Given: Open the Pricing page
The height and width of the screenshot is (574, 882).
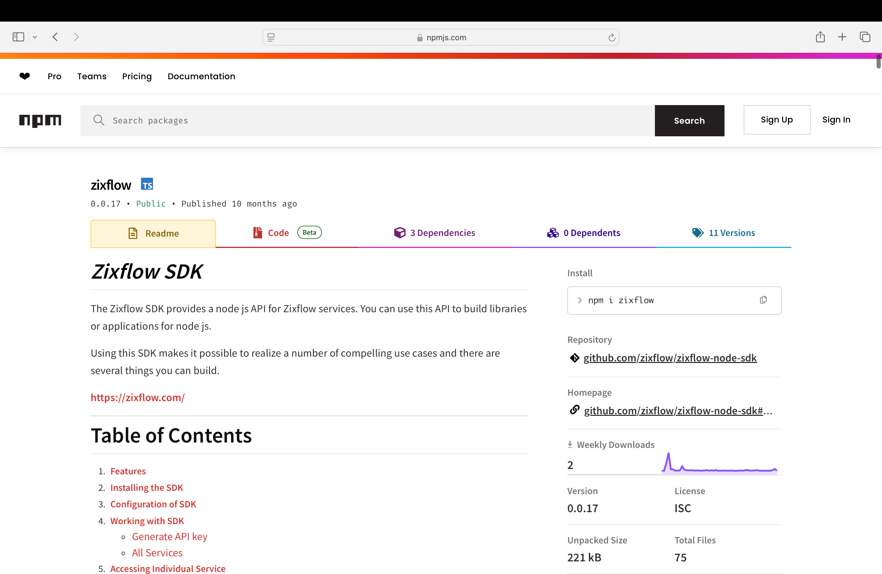Looking at the screenshot, I should pos(137,76).
